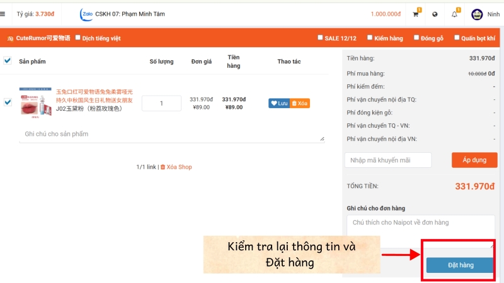Click the J02 product variant text
The image size is (504, 283).
point(89,108)
